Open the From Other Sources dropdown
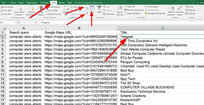The image size is (204, 105). (x=19, y=11)
